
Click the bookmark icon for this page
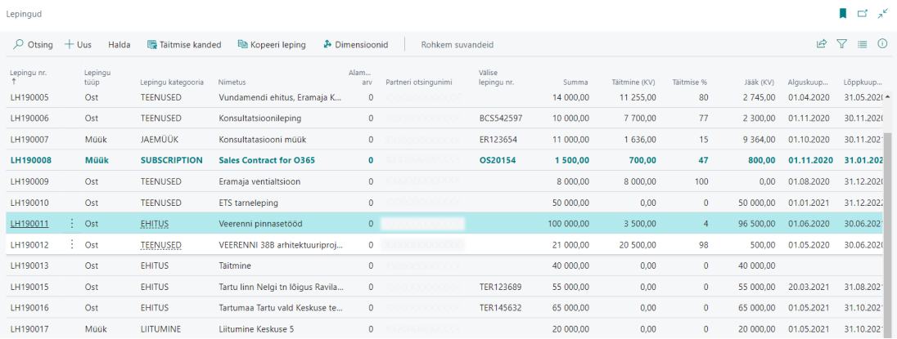pos(843,14)
